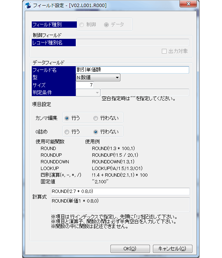Confirm with the OK(O) button
The image size is (222, 258).
click(x=130, y=249)
